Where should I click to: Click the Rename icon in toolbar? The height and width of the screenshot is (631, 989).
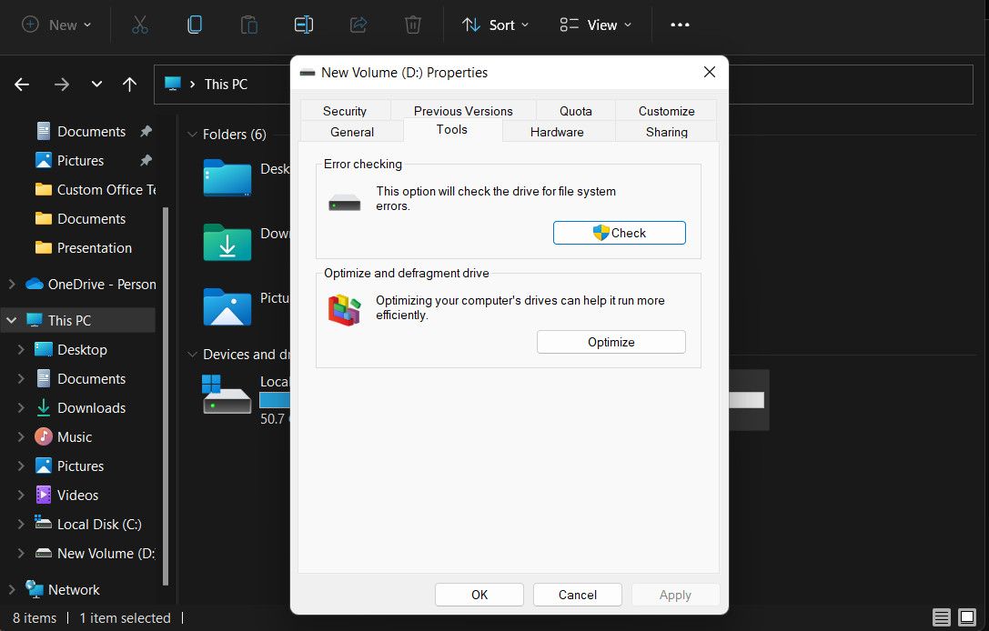(304, 25)
